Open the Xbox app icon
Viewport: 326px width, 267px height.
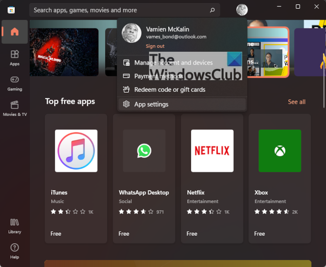(x=280, y=151)
